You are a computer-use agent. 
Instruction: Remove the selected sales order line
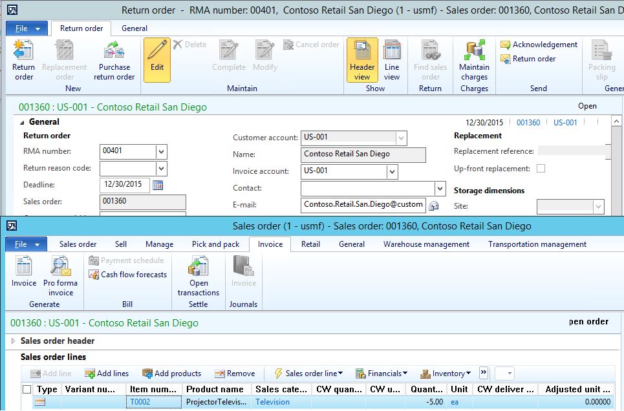[235, 374]
